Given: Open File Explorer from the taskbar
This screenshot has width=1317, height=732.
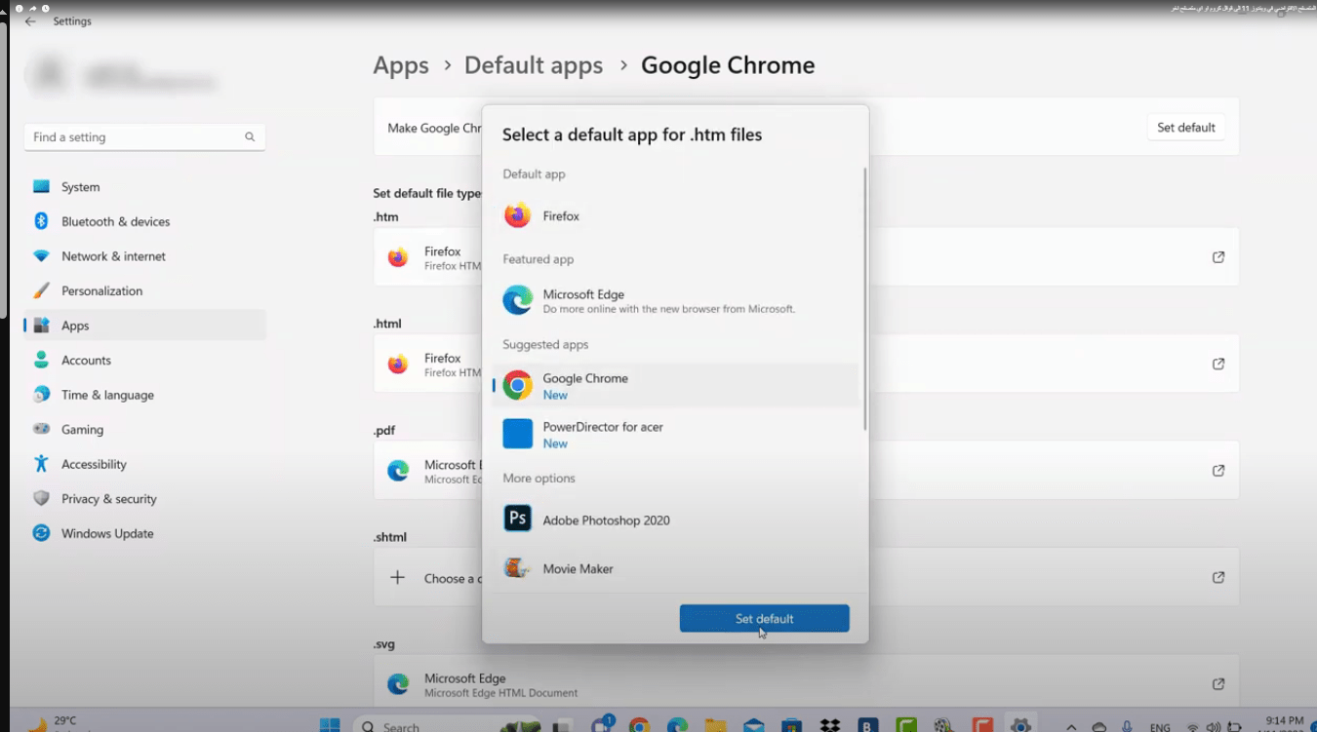Looking at the screenshot, I should pyautogui.click(x=715, y=725).
